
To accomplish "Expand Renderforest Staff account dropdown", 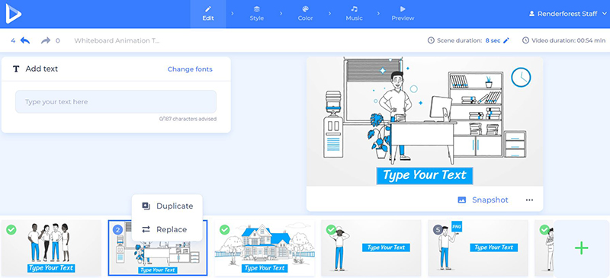I will click(x=604, y=14).
